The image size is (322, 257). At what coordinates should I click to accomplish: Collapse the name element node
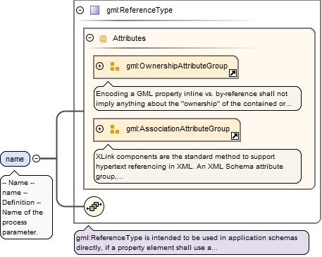[36, 158]
